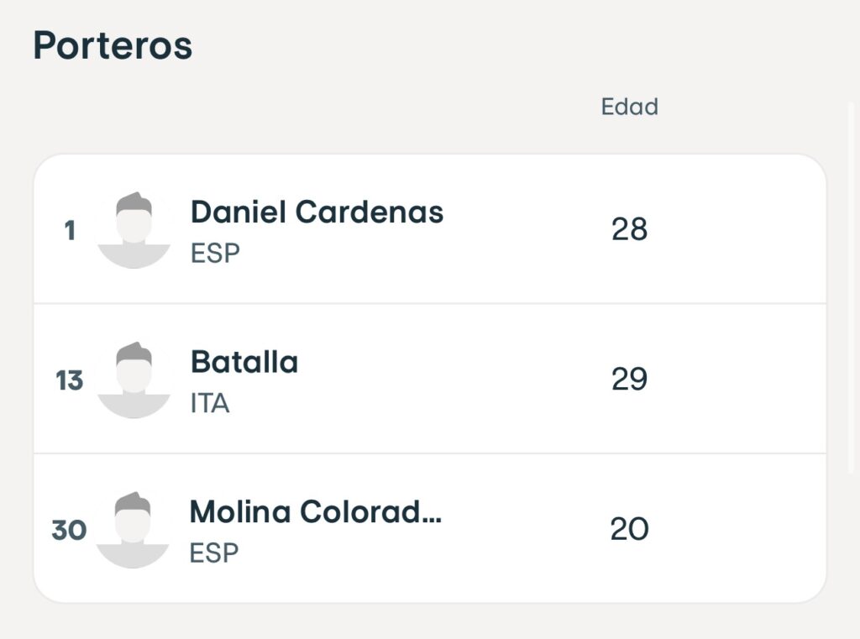Image resolution: width=860 pixels, height=639 pixels.
Task: Open Daniel Cardenas player name link
Action: 317,212
